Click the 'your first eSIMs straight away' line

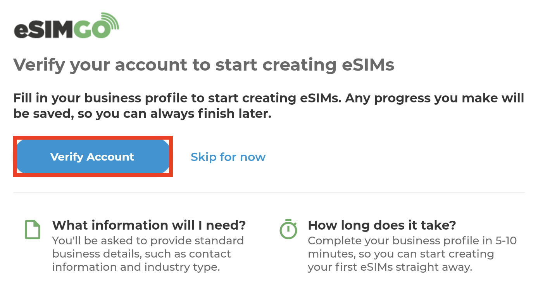click(x=390, y=267)
